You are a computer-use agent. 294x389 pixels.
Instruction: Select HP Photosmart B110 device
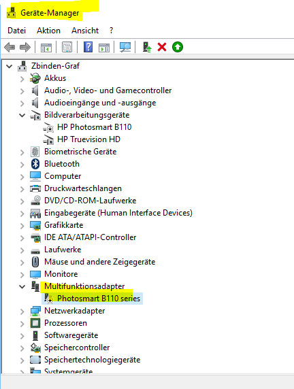[94, 127]
